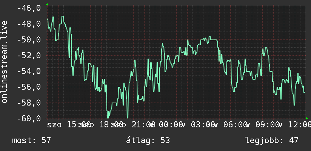Click the green arrow atop the y-axis
This screenshot has height=151, width=311.
coord(47,4)
